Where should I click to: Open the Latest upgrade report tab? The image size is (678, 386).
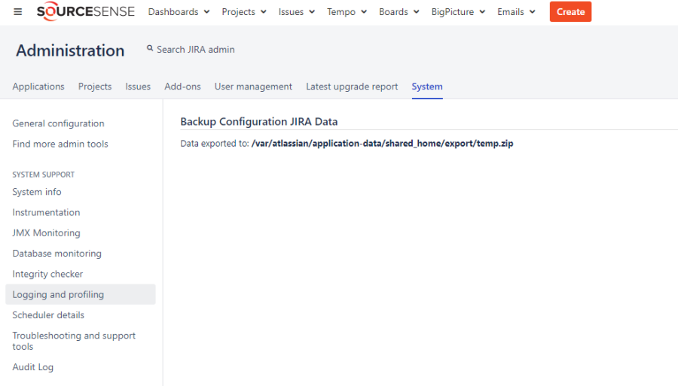point(352,87)
